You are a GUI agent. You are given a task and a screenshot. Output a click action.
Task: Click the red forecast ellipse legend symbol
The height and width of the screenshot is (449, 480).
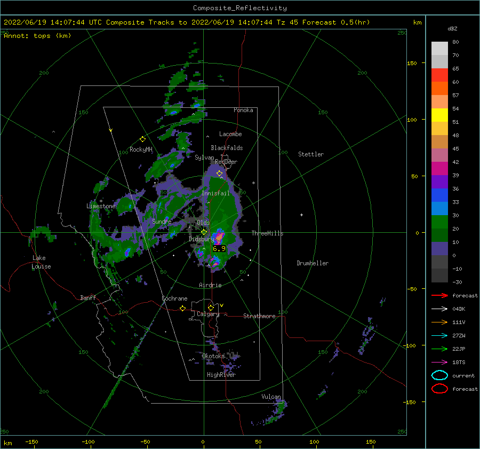[x=439, y=389]
